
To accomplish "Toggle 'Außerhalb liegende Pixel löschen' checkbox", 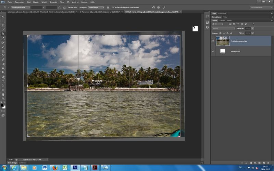I will point(113,7).
